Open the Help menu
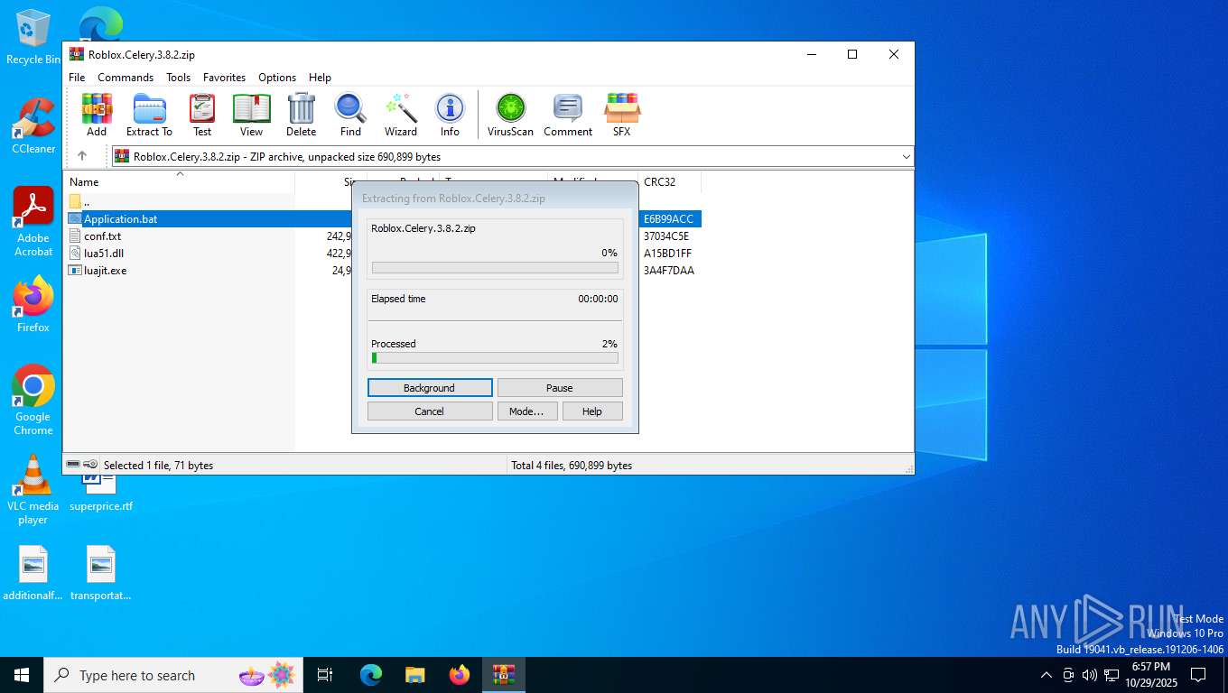 pyautogui.click(x=320, y=78)
